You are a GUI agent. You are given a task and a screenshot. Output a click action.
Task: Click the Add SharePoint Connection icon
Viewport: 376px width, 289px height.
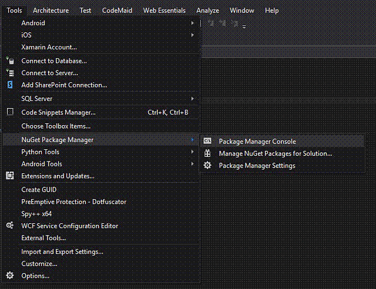pos(9,85)
